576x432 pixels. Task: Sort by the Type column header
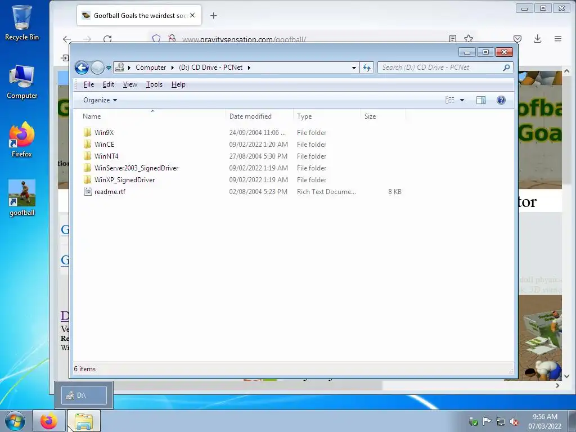327,116
